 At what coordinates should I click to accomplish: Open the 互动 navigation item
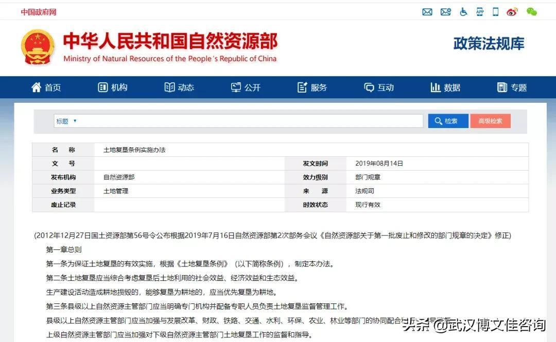coord(379,87)
